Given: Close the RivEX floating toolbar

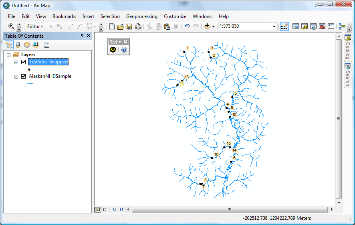Looking at the screenshot, I should click(x=125, y=42).
